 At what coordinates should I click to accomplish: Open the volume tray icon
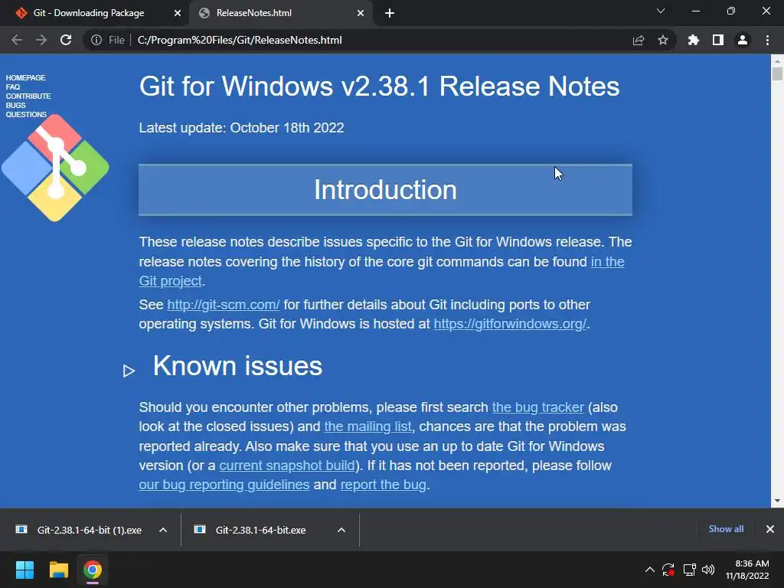708,570
